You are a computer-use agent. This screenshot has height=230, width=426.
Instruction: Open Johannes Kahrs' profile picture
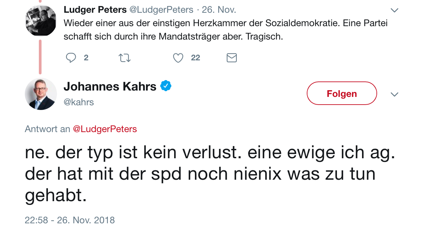(41, 94)
